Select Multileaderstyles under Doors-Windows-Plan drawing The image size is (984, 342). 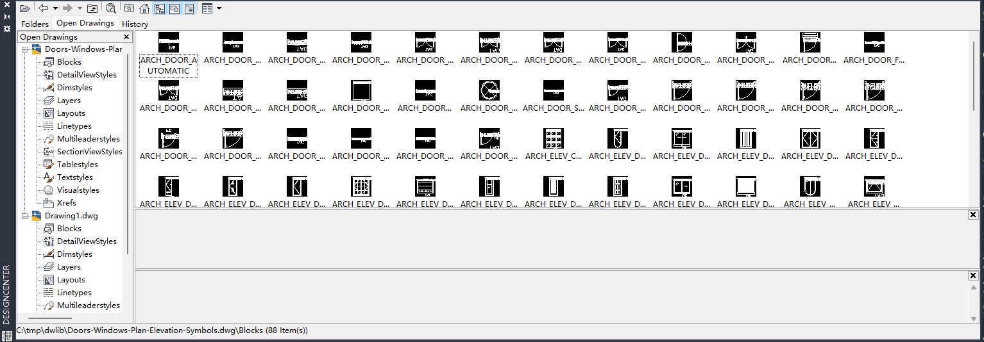[x=89, y=139]
